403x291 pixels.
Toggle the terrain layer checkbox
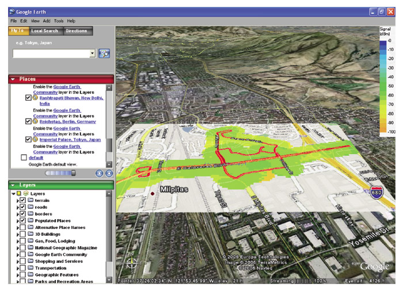click(x=22, y=200)
